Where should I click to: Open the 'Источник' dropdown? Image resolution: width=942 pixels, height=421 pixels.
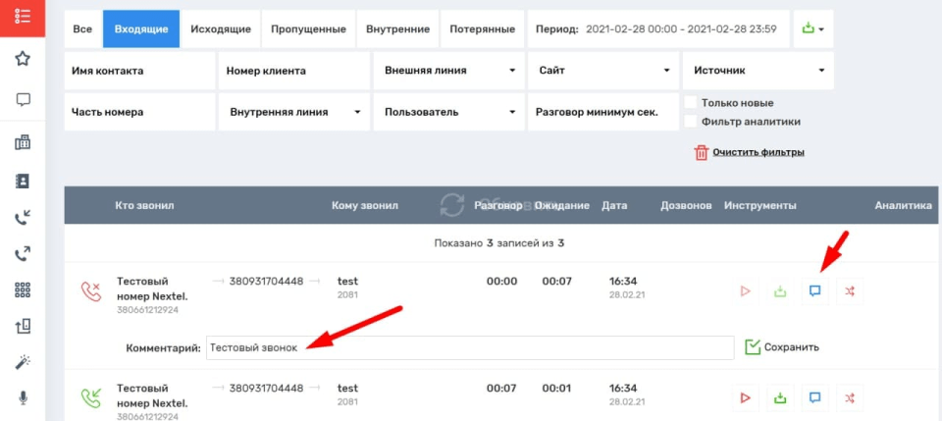pyautogui.click(x=758, y=71)
